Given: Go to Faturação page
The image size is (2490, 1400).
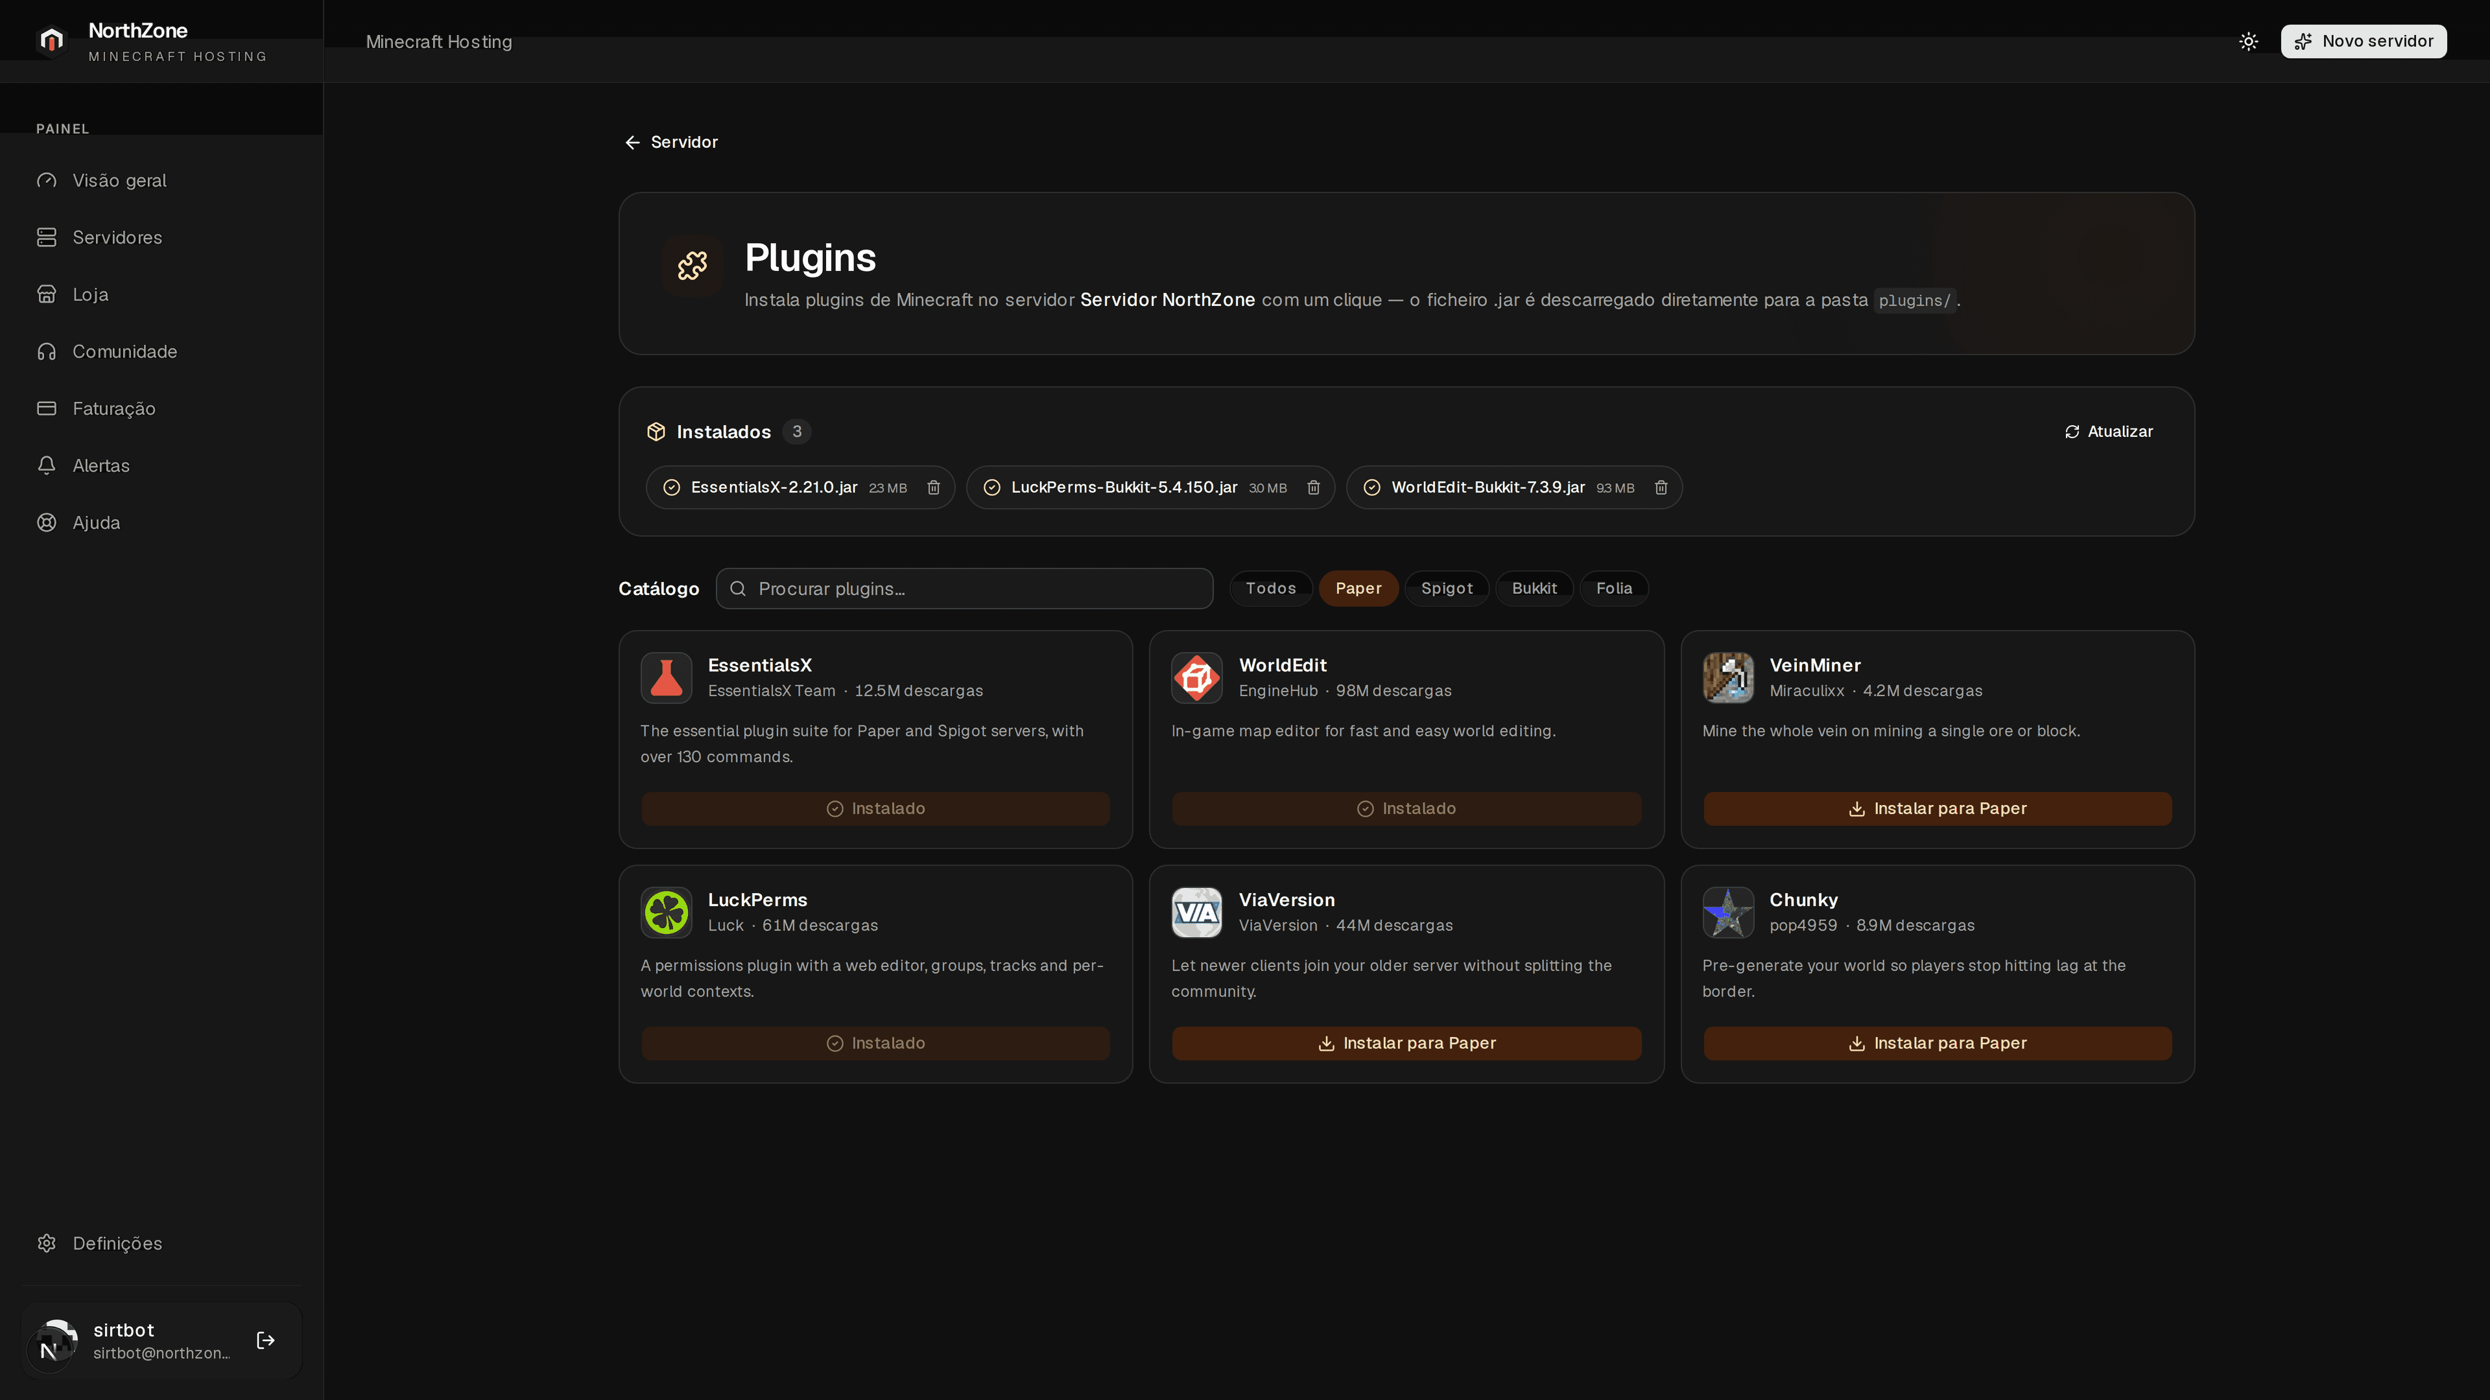Looking at the screenshot, I should [x=161, y=409].
